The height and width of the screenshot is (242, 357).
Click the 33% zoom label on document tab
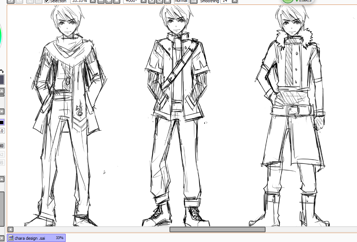coord(60,238)
